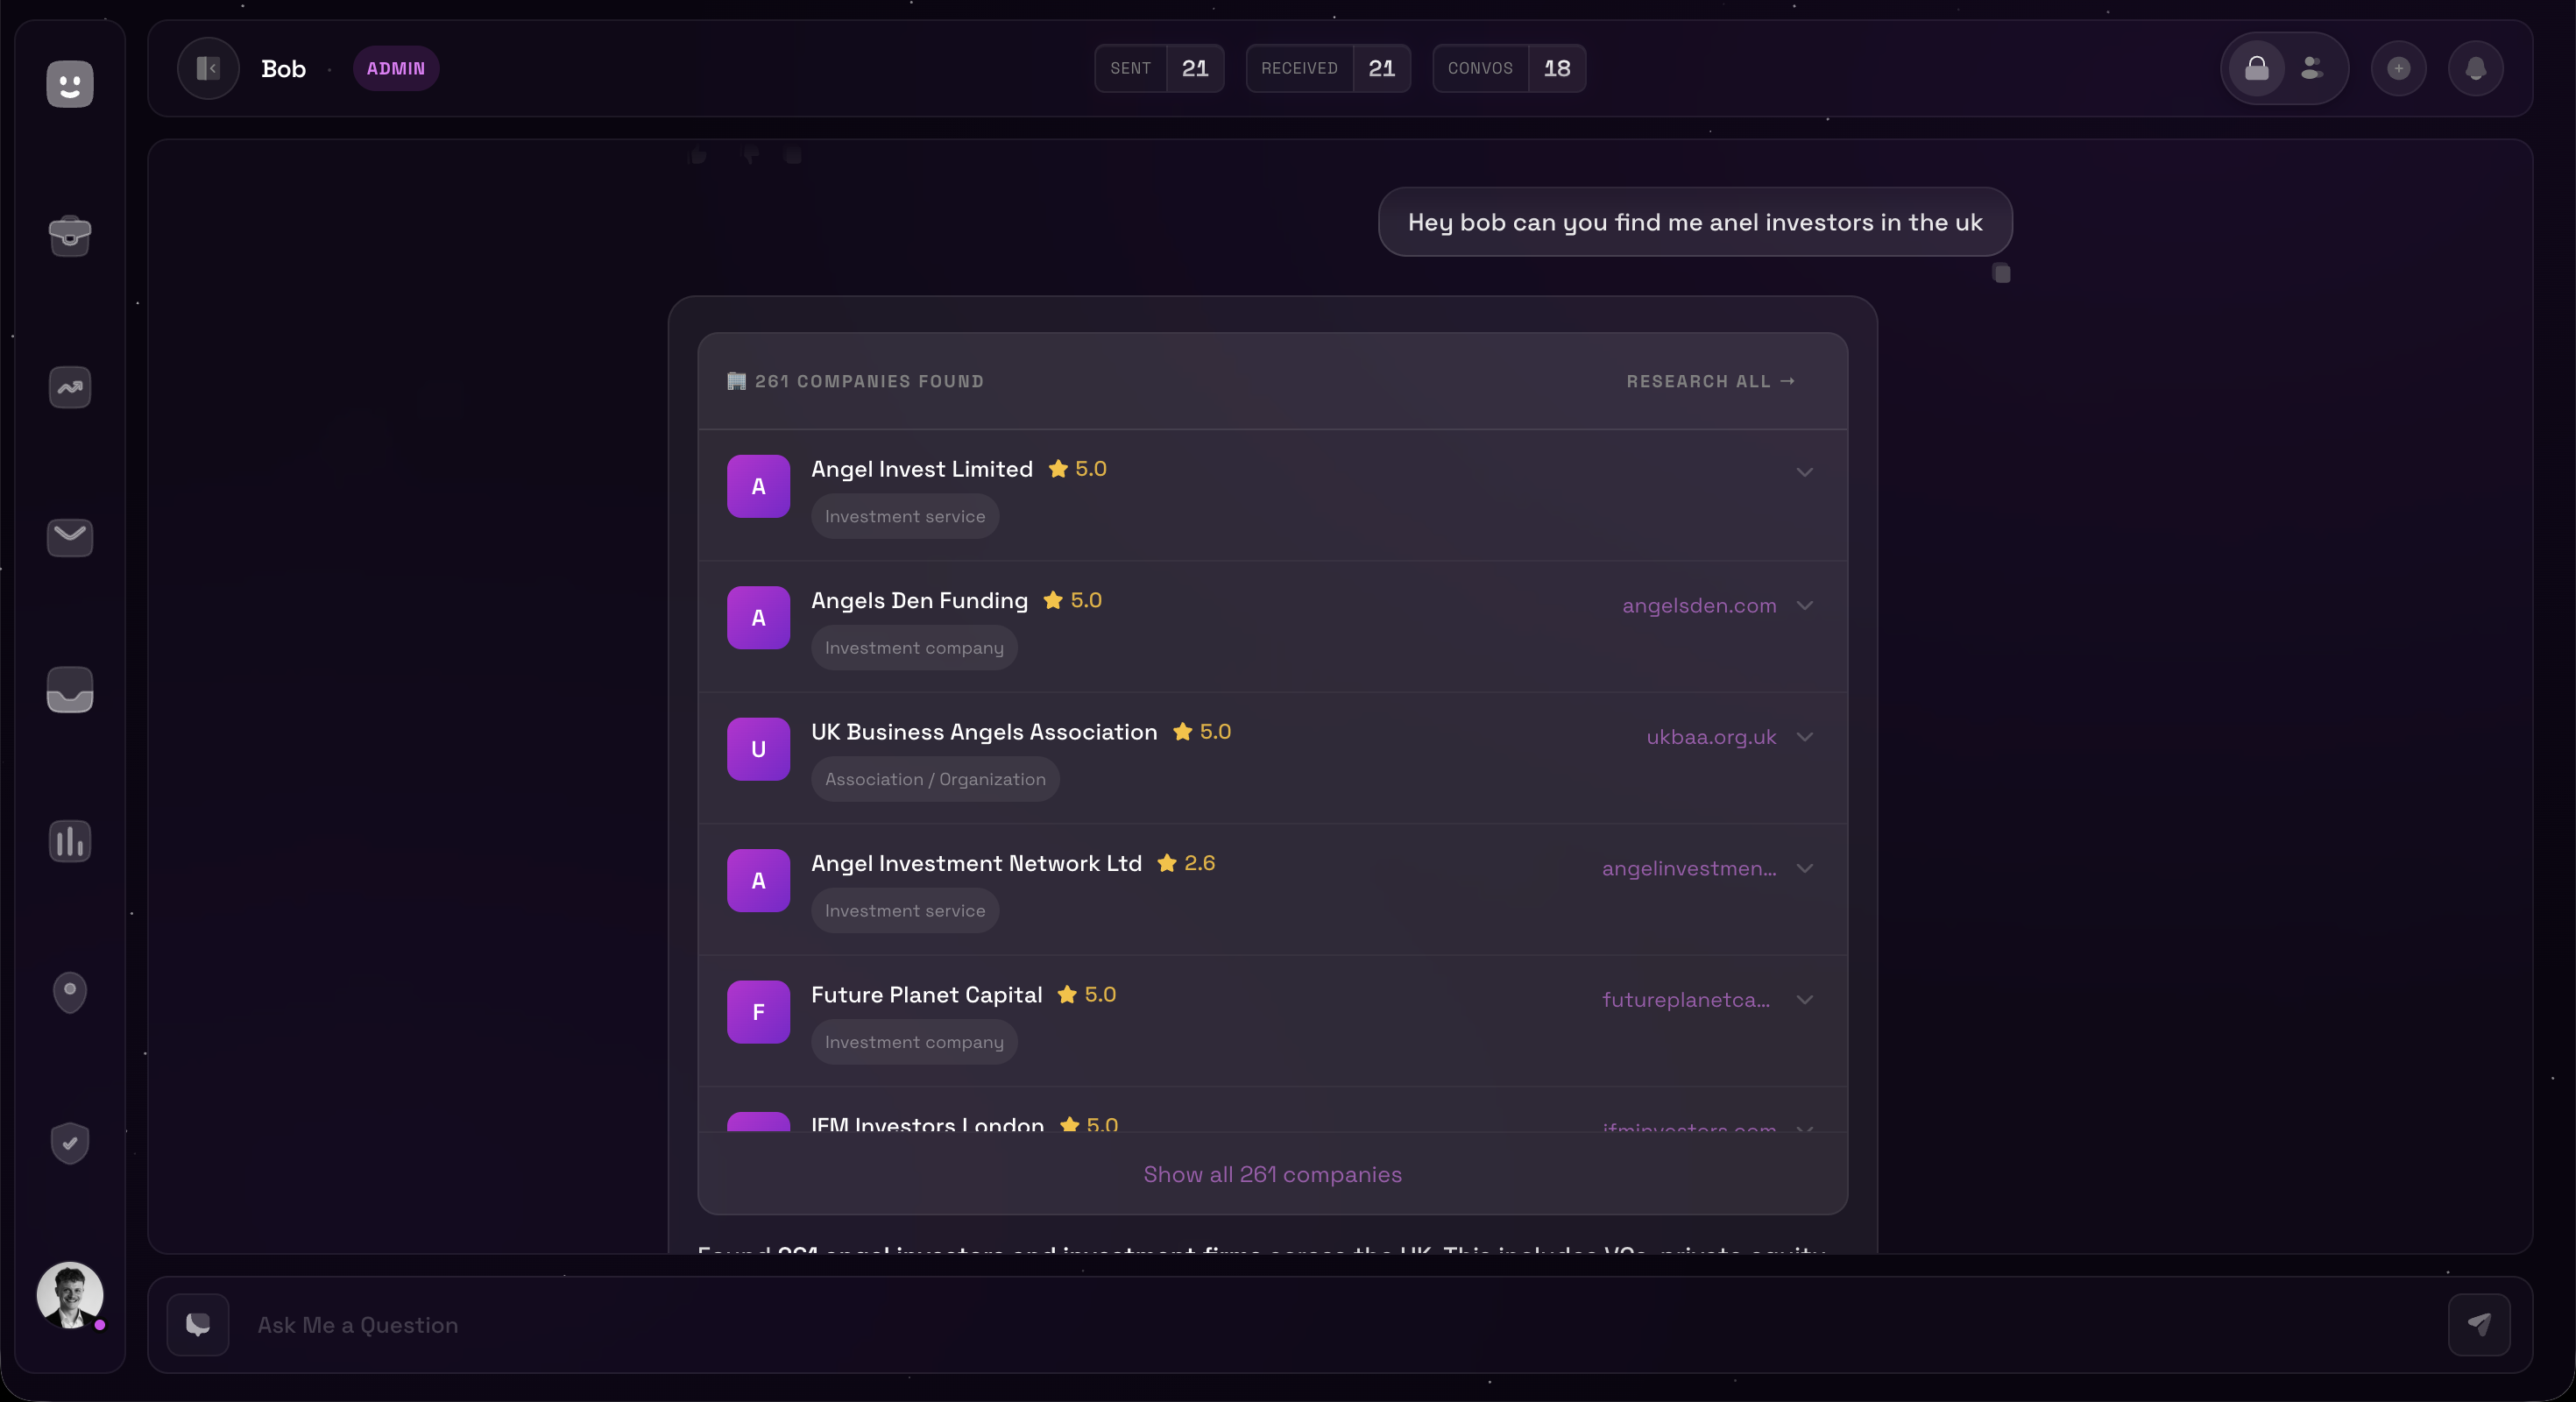Enable private mode with the lock toggle
Viewport: 2576px width, 1402px height.
pyautogui.click(x=2255, y=68)
